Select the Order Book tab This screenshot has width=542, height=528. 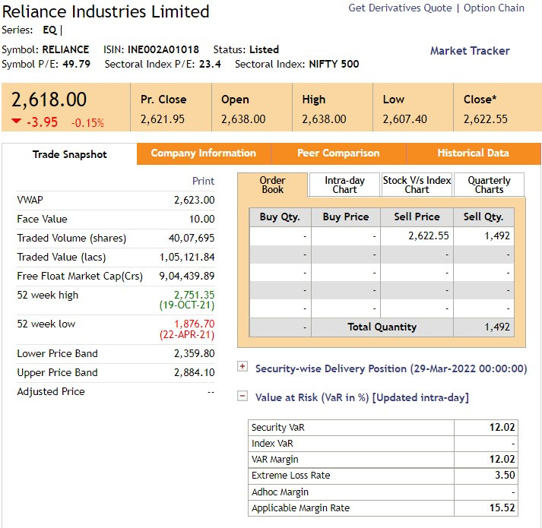pos(272,185)
